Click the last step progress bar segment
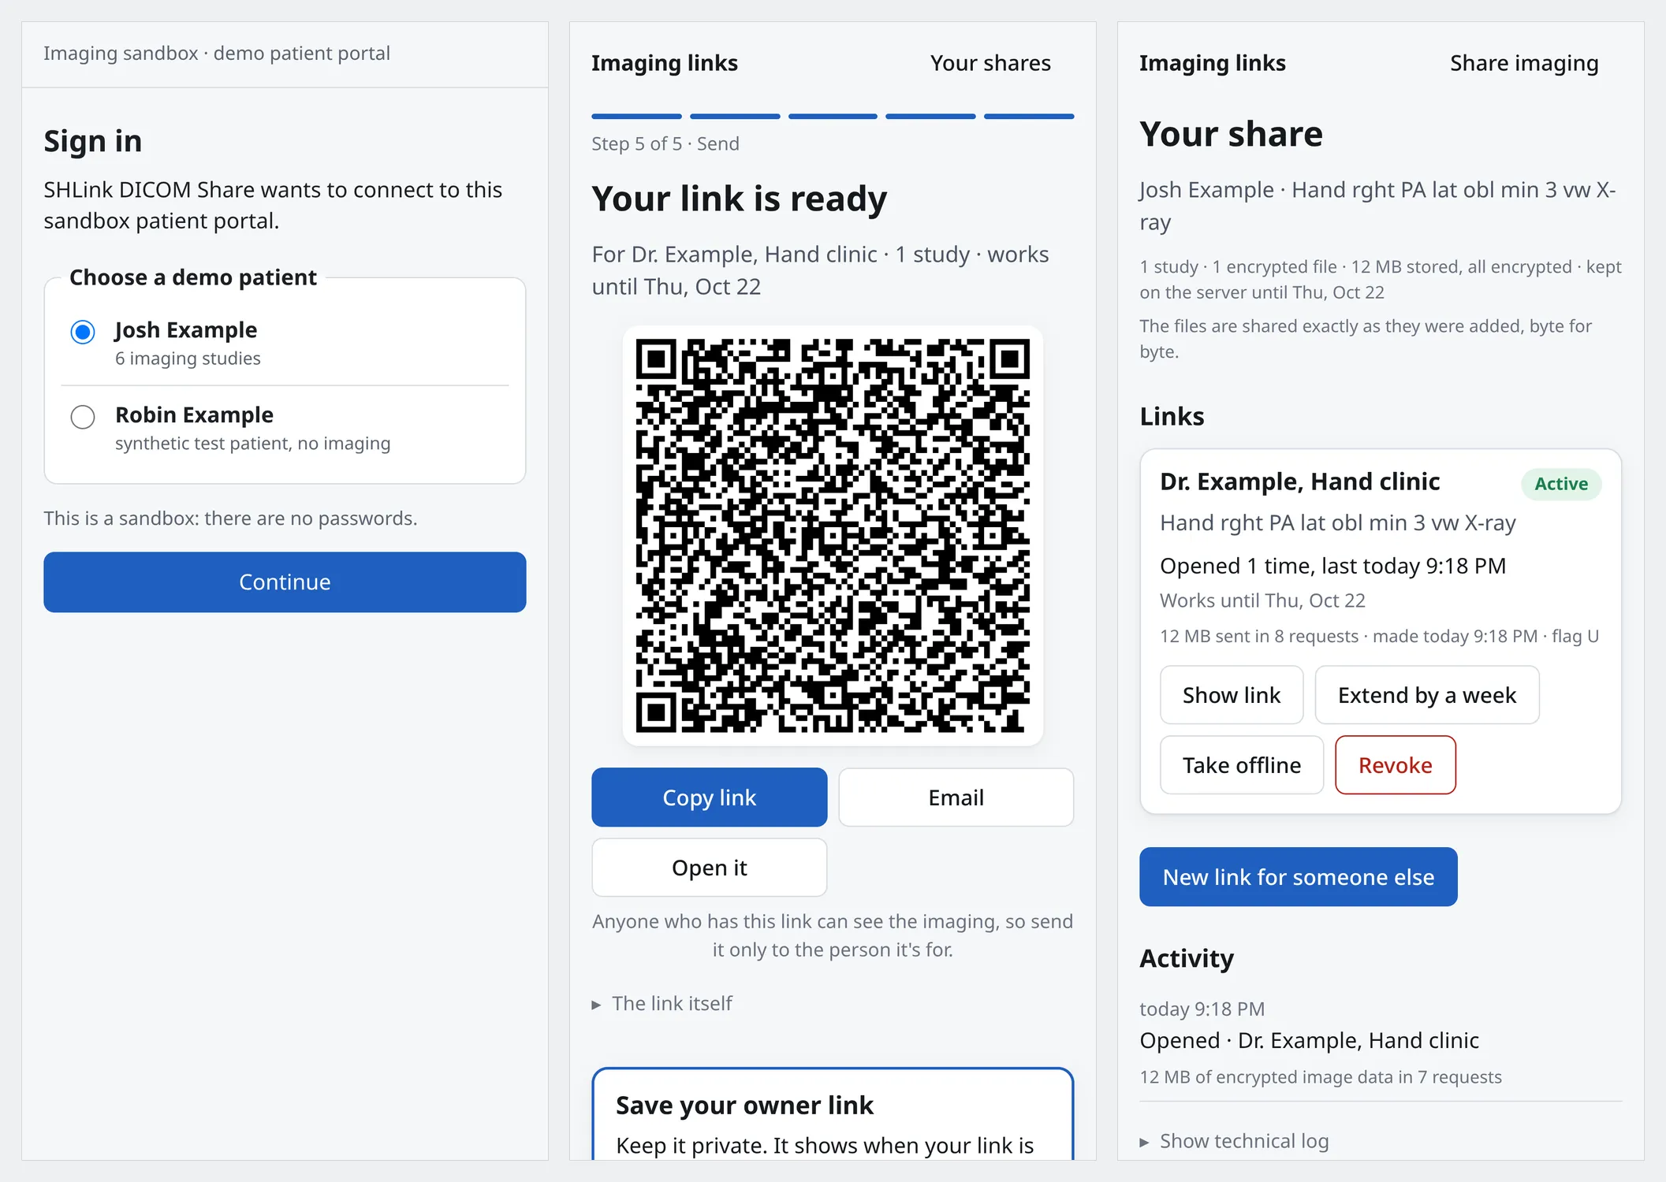Viewport: 1666px width, 1182px height. [x=1029, y=117]
